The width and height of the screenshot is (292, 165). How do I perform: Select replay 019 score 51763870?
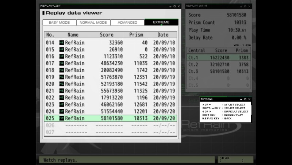click(111, 77)
